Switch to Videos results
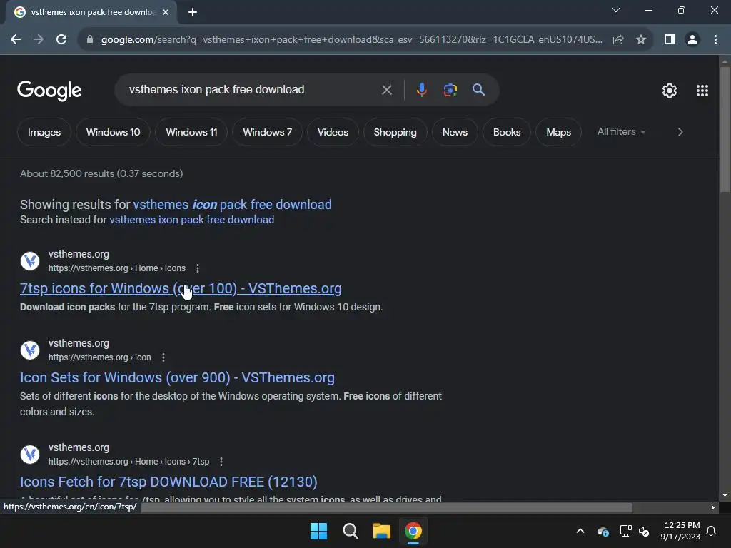Viewport: 731px width, 548px height. click(333, 132)
